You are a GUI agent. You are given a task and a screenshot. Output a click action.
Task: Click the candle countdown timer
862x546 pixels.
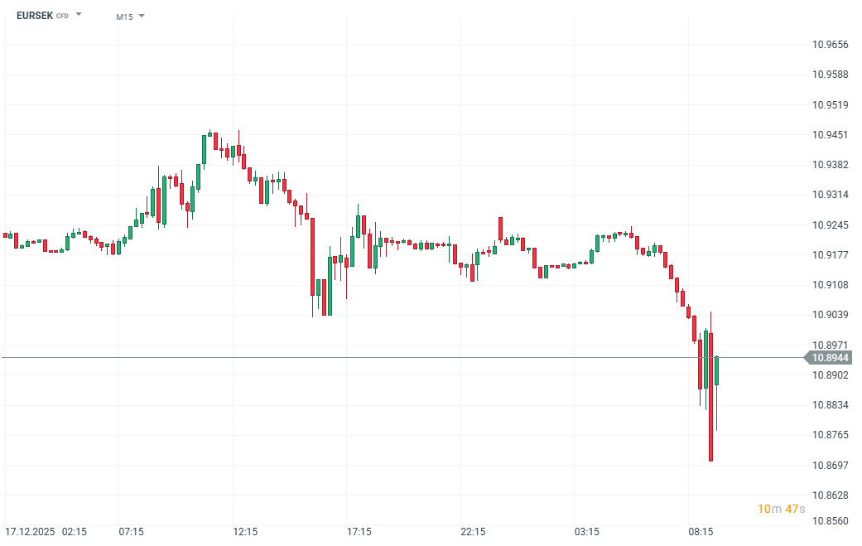[x=780, y=509]
